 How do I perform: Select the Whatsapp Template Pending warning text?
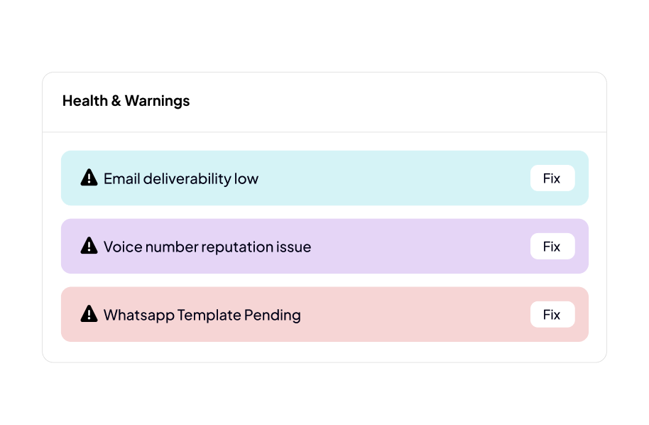tap(202, 315)
